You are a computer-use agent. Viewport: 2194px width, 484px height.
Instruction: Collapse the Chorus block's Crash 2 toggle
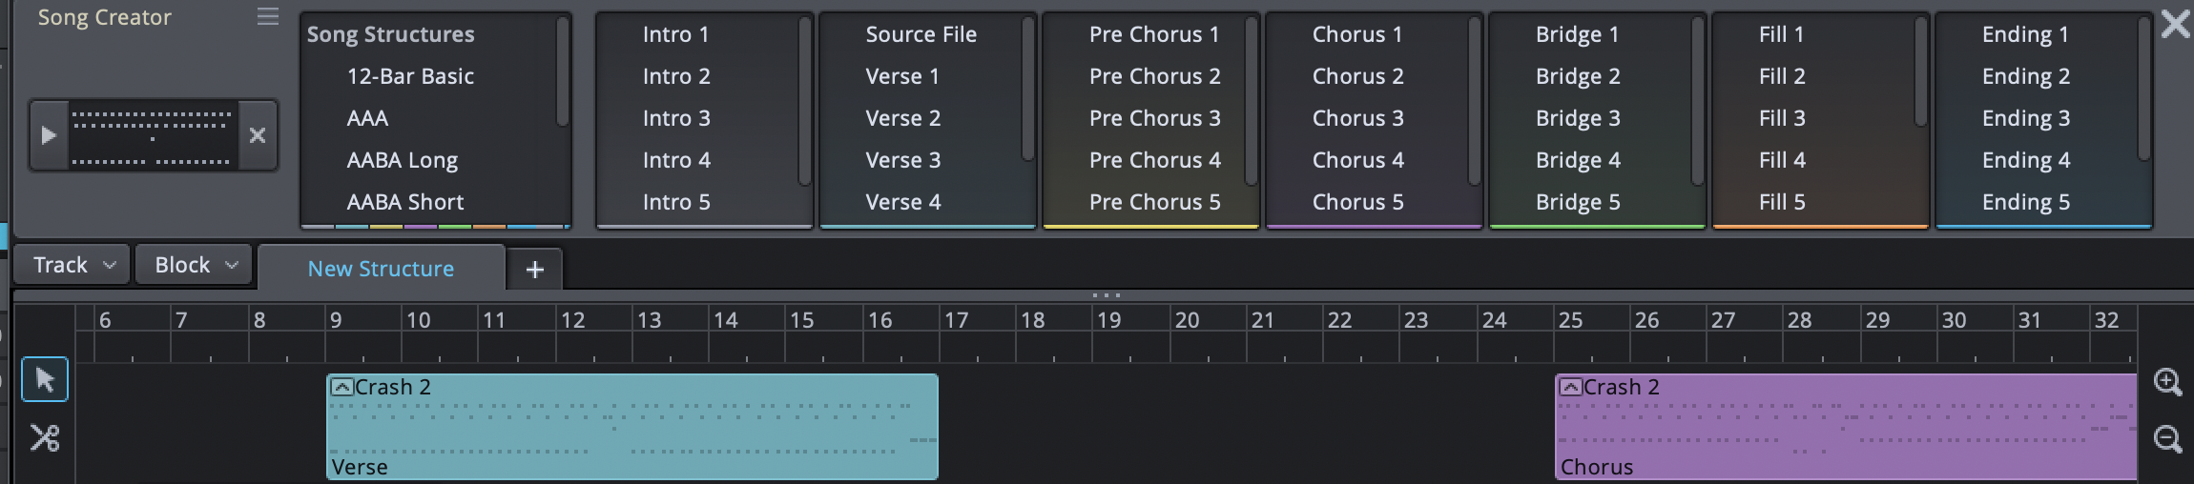[x=1570, y=387]
